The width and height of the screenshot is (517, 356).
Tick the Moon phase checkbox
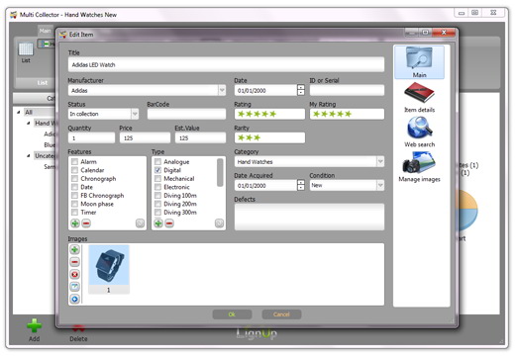(x=74, y=204)
